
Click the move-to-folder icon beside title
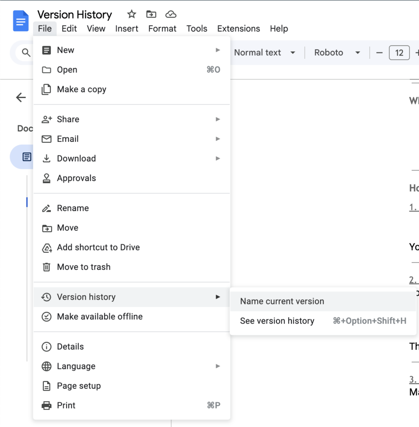click(x=151, y=15)
